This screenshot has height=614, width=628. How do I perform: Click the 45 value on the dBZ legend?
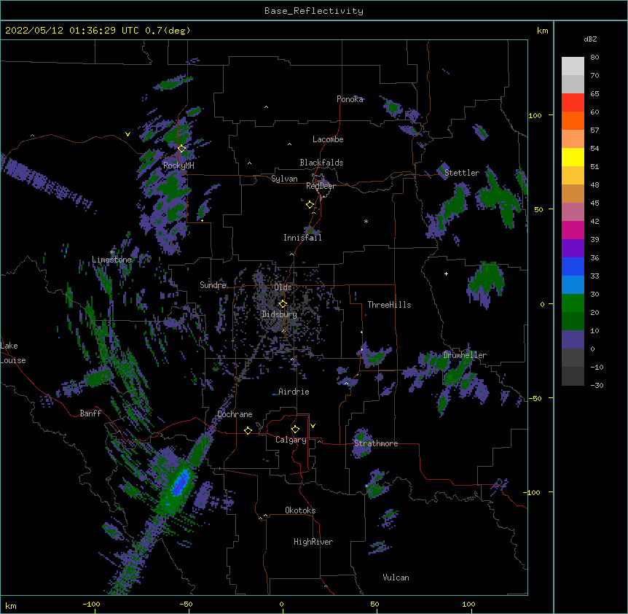[x=594, y=203]
